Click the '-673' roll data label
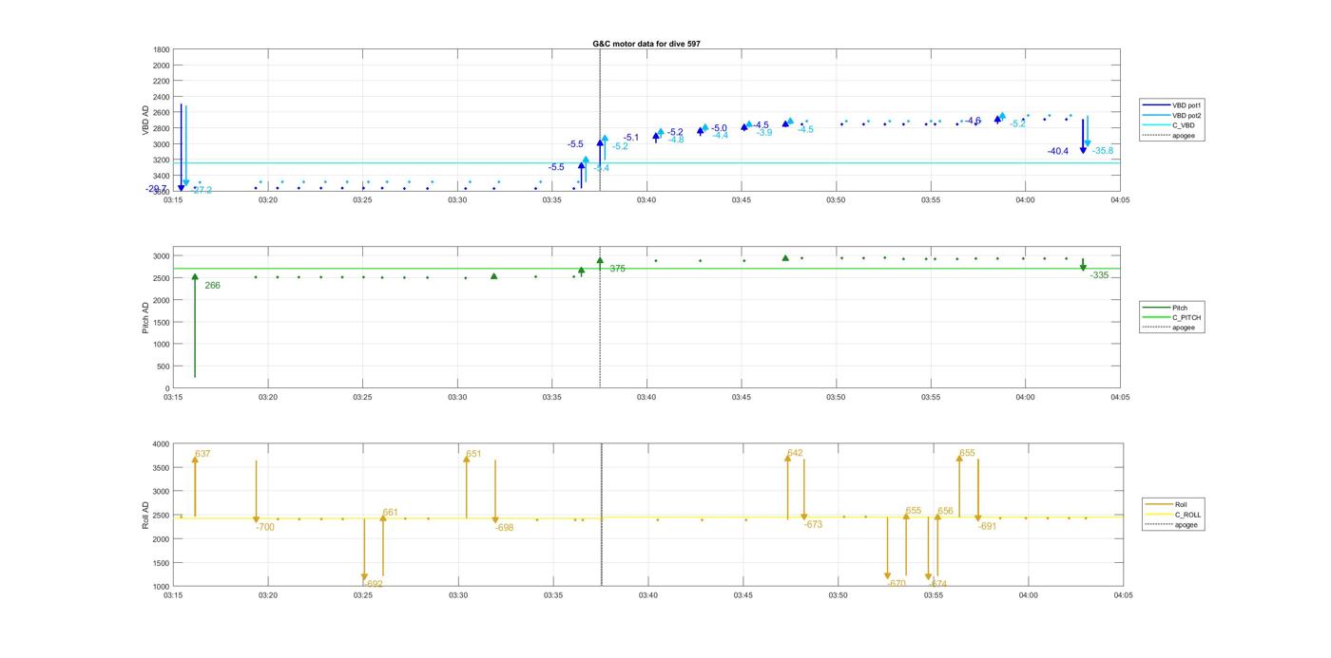This screenshot has height=658, width=1331. [x=813, y=524]
